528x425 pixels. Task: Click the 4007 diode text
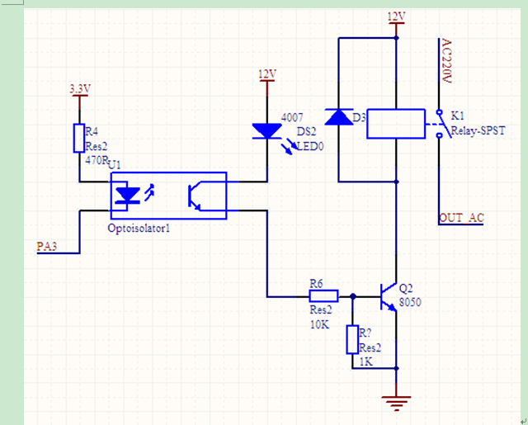[x=292, y=117]
